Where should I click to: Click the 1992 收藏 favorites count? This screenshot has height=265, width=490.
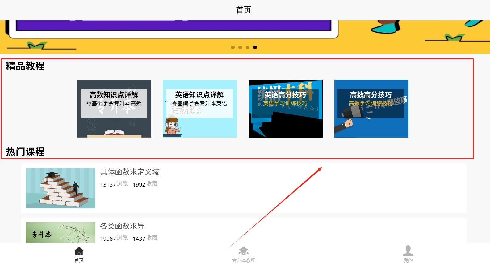coord(145,184)
